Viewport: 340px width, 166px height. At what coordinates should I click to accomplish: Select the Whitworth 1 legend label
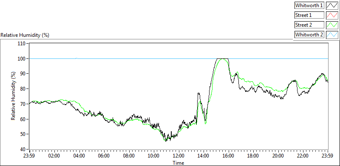pos(309,6)
